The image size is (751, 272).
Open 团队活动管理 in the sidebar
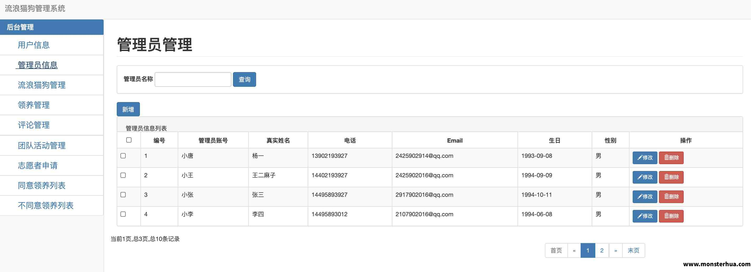click(x=41, y=145)
